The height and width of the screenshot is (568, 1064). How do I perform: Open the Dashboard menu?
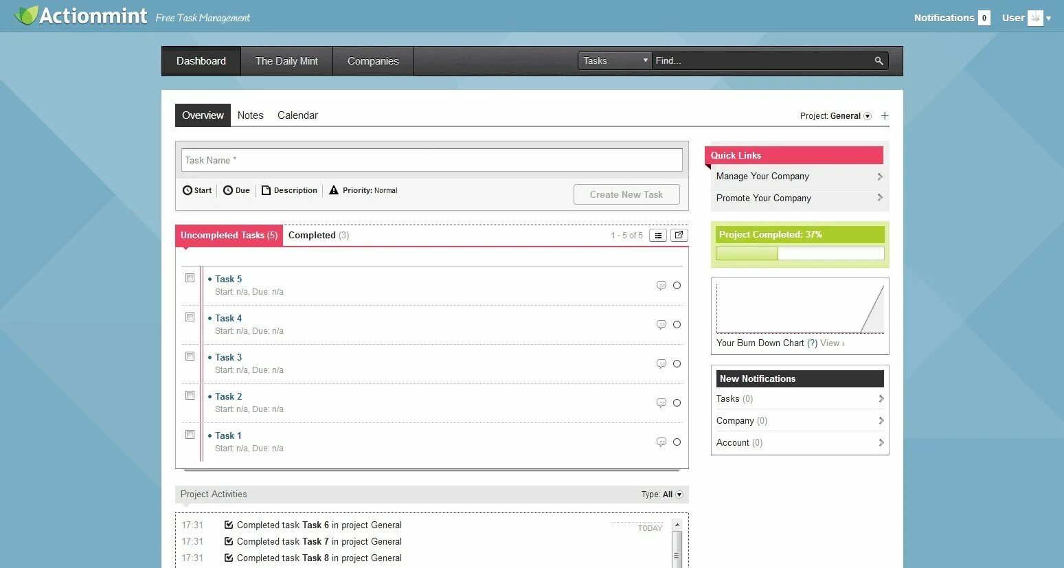[201, 61]
